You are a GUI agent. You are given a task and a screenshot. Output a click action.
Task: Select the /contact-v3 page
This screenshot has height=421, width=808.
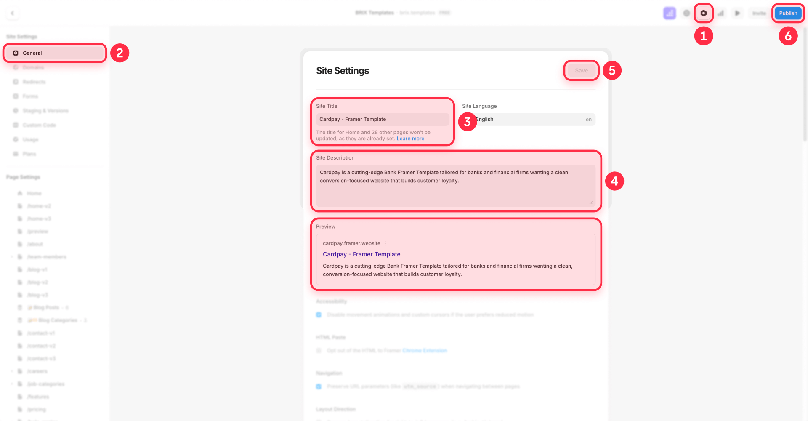pos(41,359)
